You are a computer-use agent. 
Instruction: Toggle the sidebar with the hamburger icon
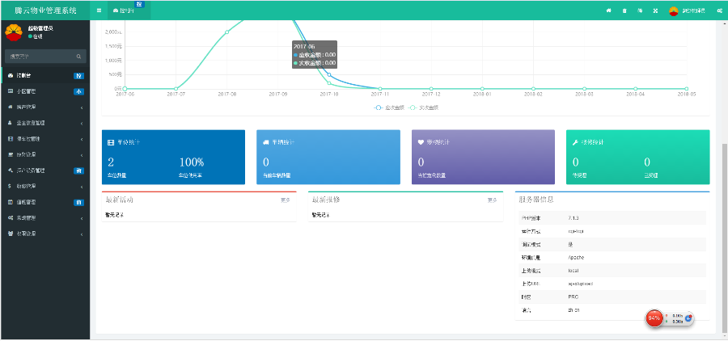click(99, 11)
